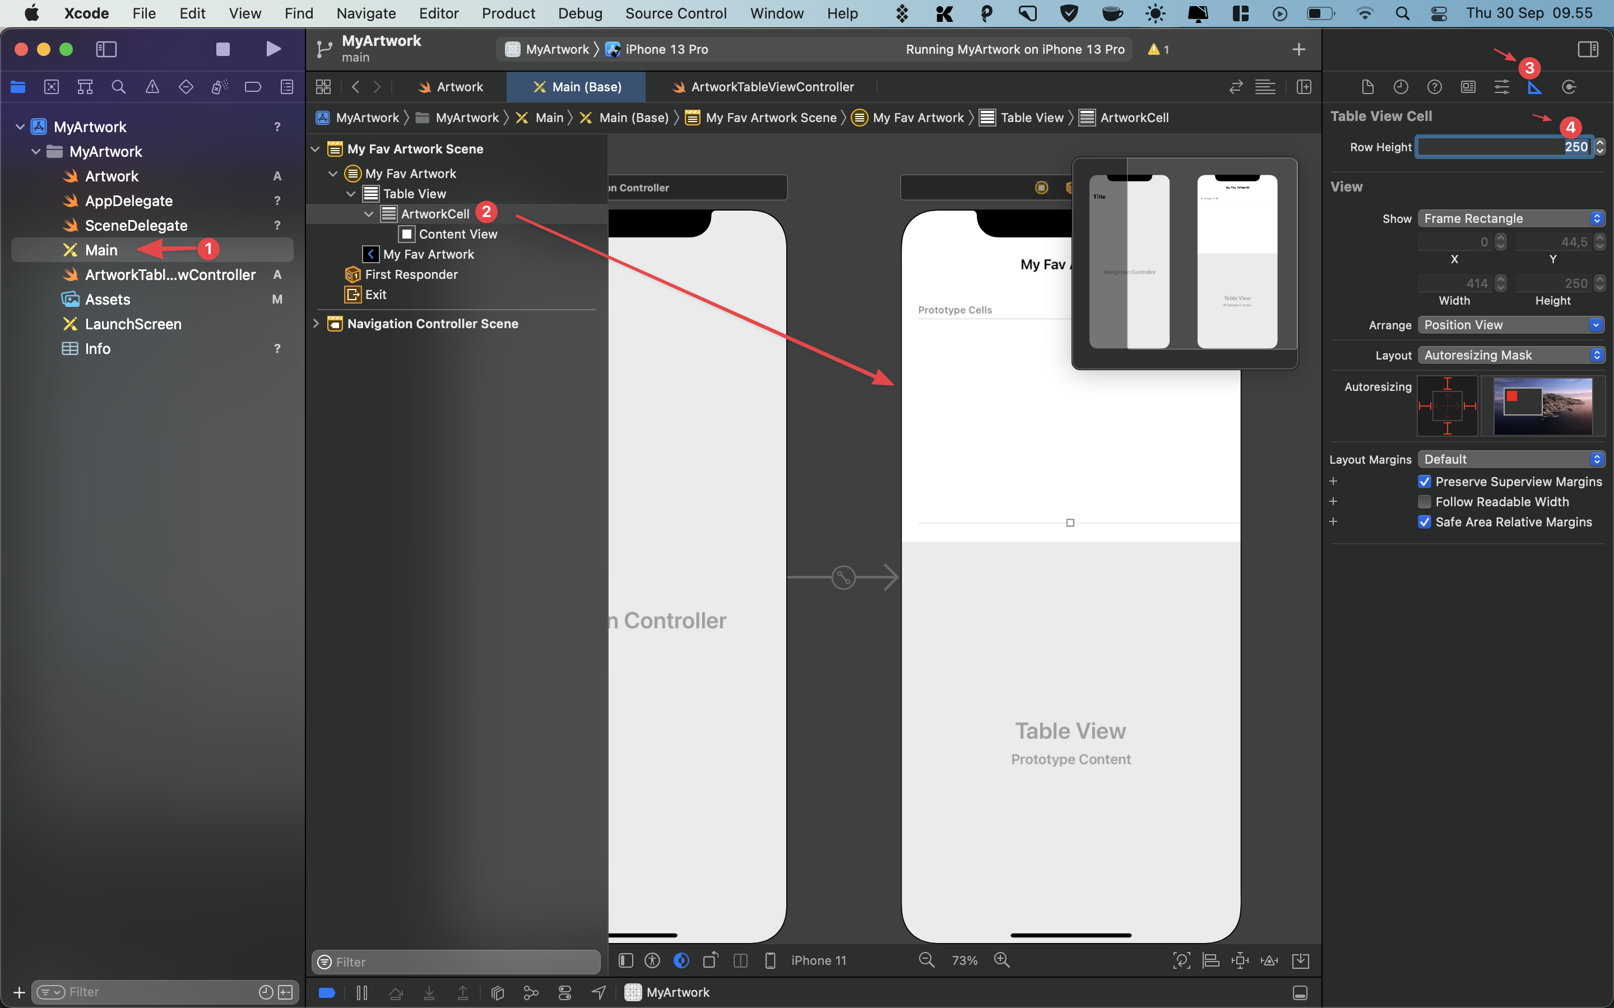Open the Report navigator
Screen dimensions: 1614x1008
287,87
